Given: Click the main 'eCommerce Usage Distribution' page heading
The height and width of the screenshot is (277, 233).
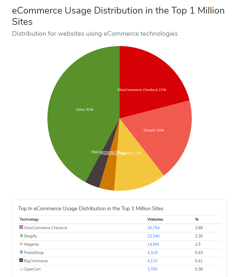Looking at the screenshot, I should (x=118, y=16).
